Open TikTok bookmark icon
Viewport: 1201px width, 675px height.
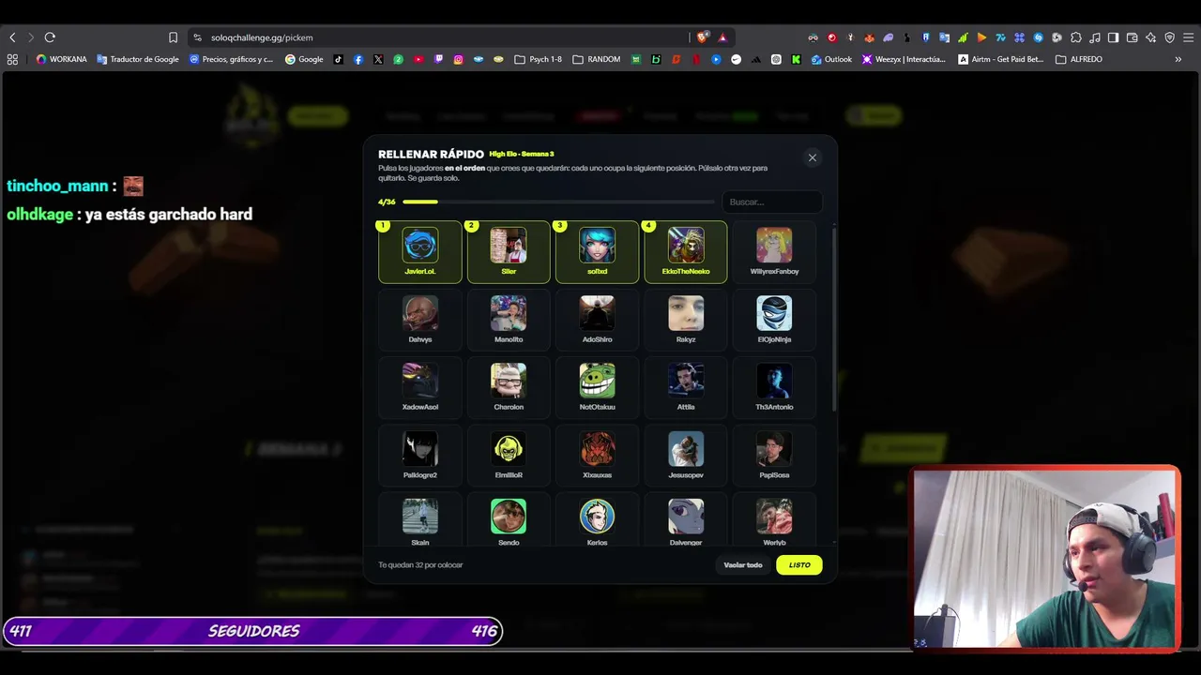click(x=339, y=59)
